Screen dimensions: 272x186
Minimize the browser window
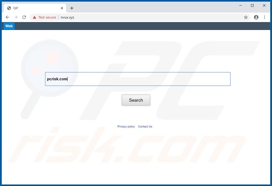240,6
